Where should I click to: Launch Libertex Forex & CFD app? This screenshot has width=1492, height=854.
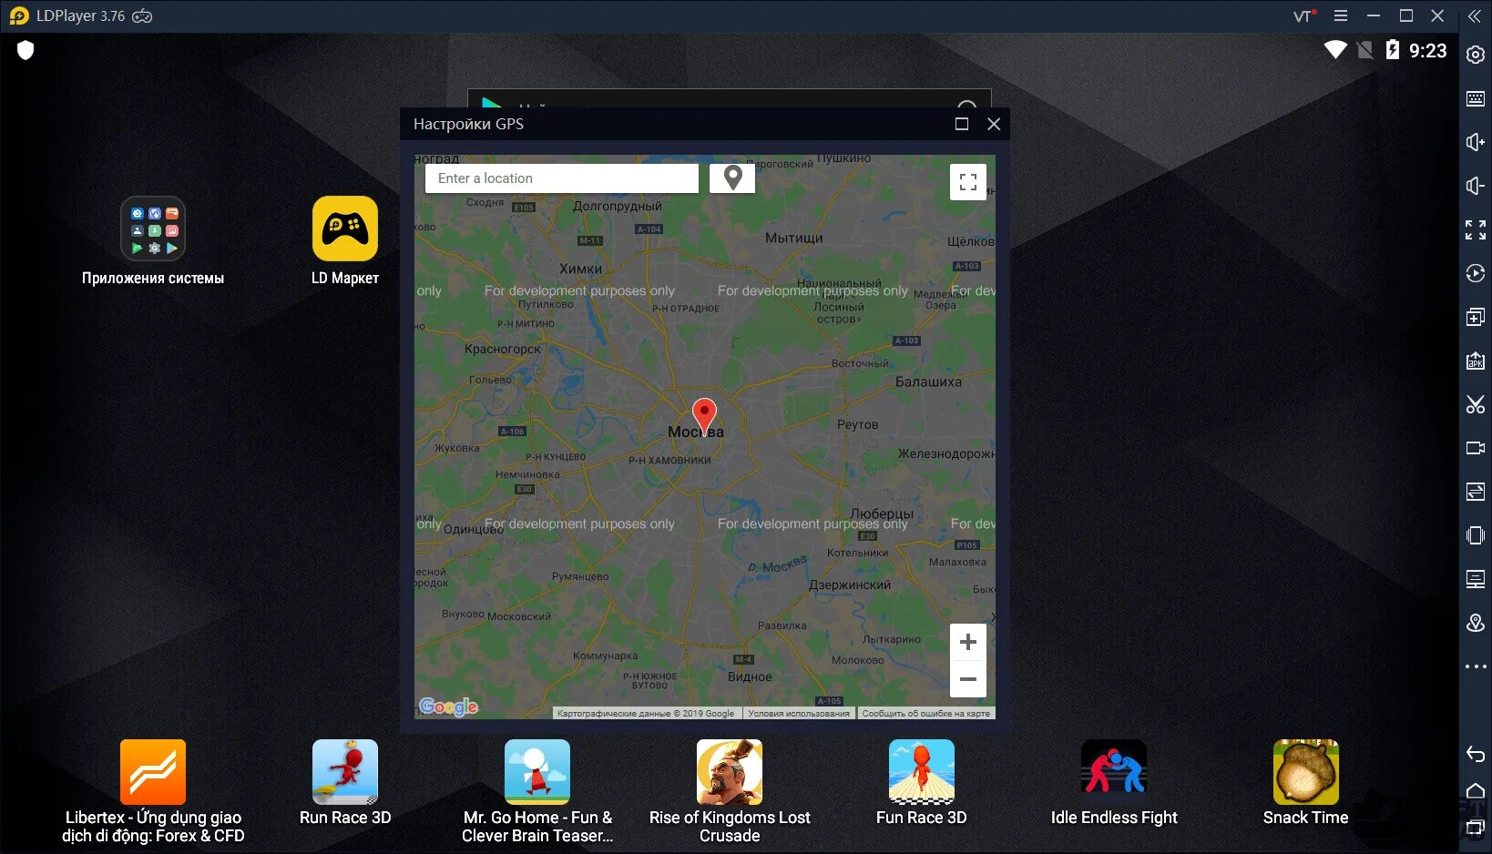pos(153,791)
